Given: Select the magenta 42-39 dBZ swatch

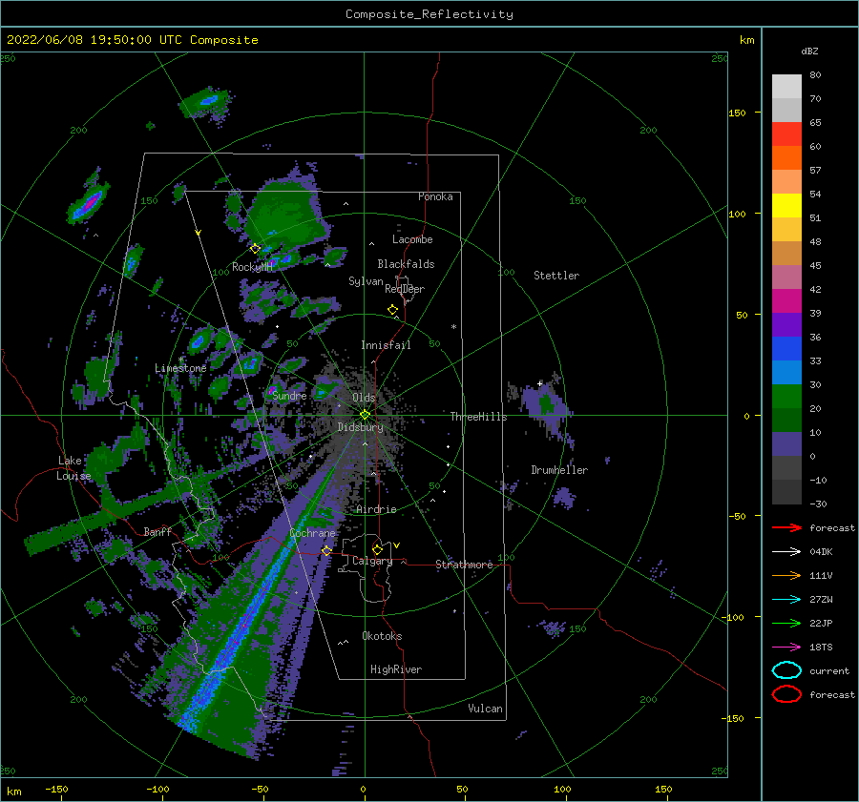Looking at the screenshot, I should [x=786, y=300].
